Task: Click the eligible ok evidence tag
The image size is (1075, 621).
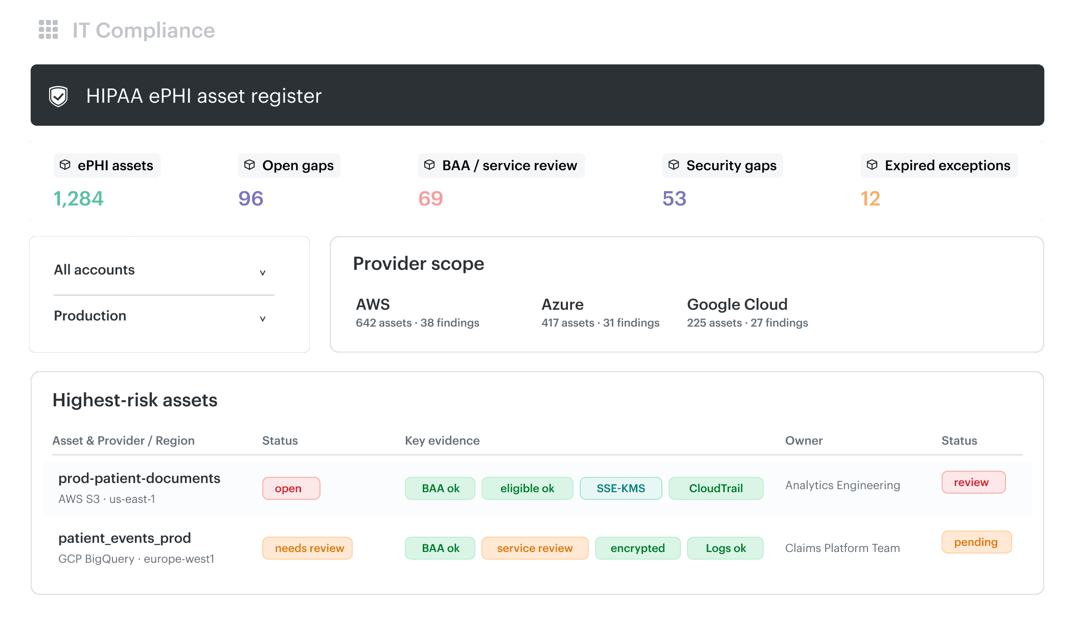Action: coord(528,489)
